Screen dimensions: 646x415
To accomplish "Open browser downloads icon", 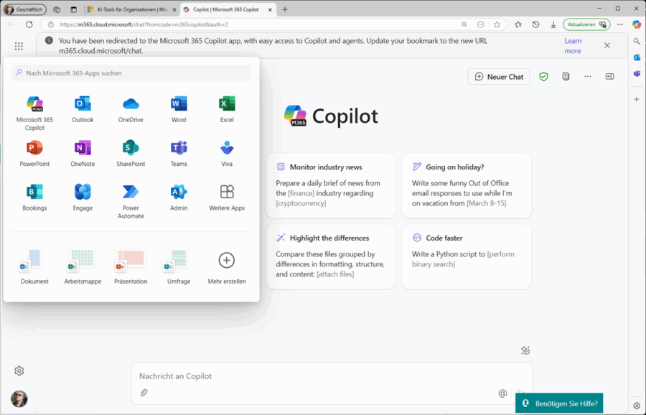I will pyautogui.click(x=553, y=24).
